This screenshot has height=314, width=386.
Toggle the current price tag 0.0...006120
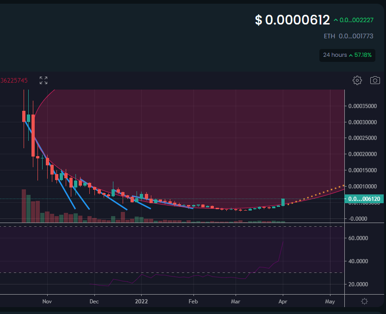364,199
